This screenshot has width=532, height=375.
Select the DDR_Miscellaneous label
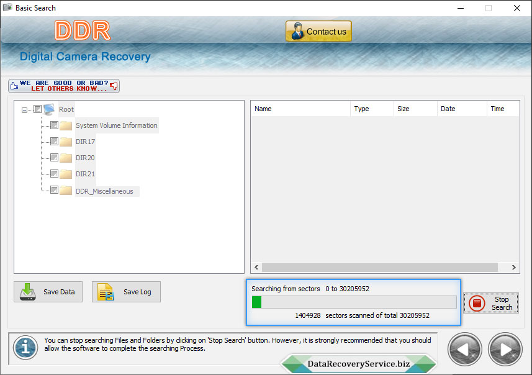(x=104, y=191)
